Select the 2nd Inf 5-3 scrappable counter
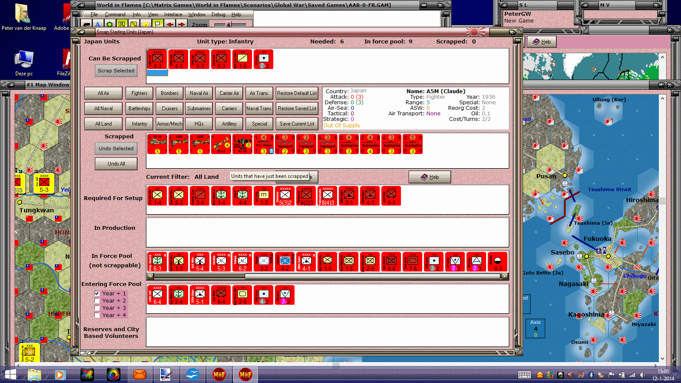681x383 pixels. coord(200,59)
